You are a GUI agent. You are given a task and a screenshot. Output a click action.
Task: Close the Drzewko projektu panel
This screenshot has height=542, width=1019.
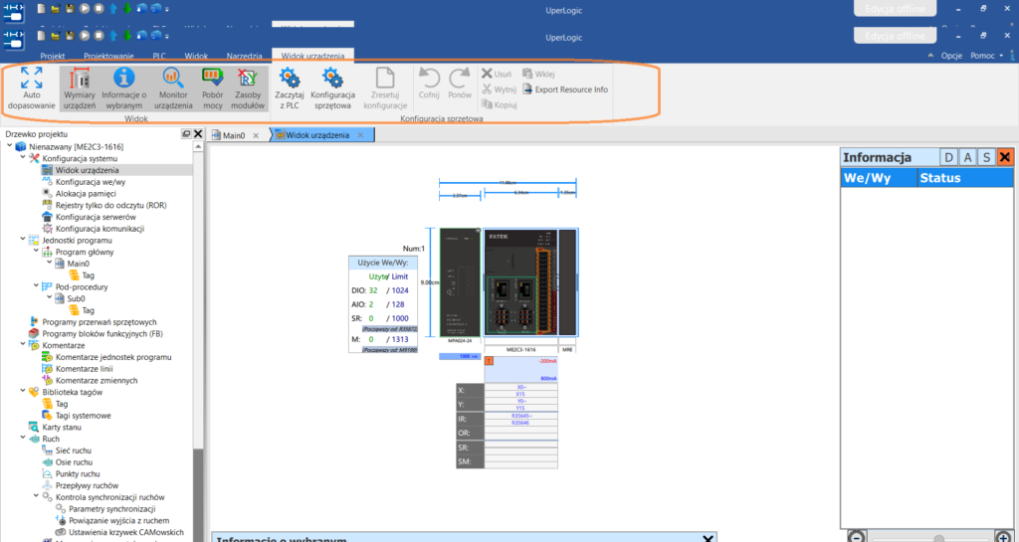coord(198,133)
